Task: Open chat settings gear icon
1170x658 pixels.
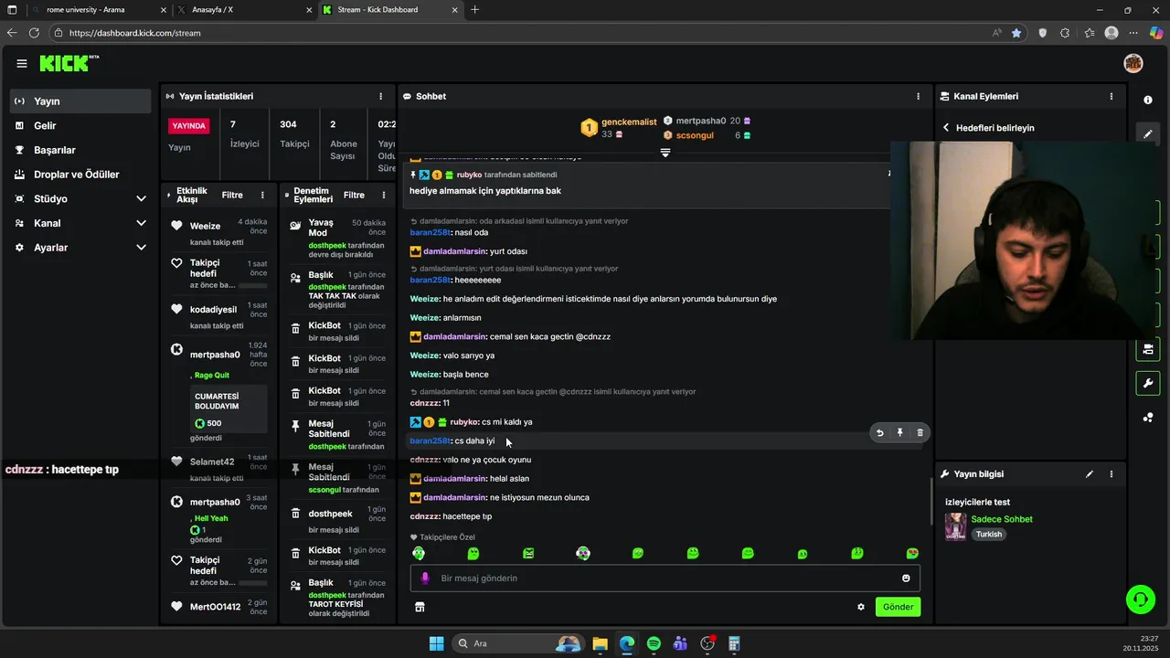Action: point(860,607)
